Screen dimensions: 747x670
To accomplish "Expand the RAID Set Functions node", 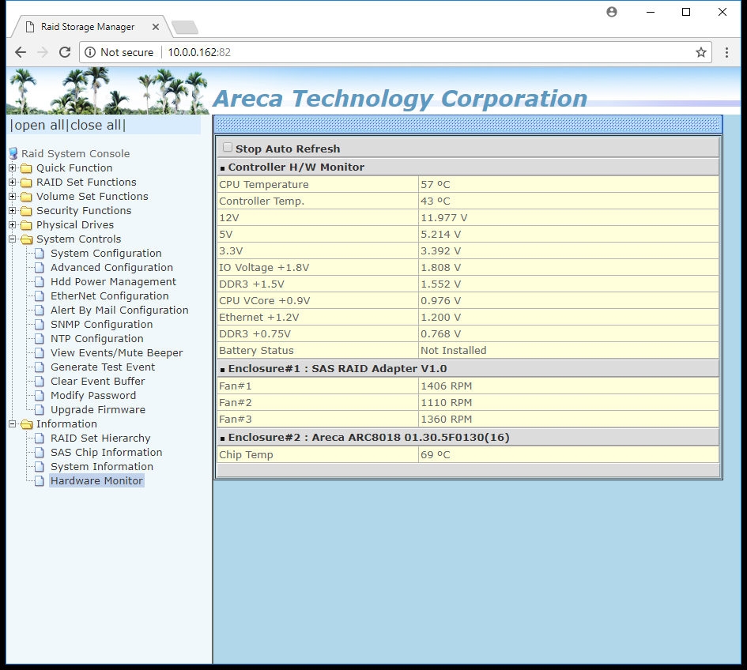I will tap(13, 183).
